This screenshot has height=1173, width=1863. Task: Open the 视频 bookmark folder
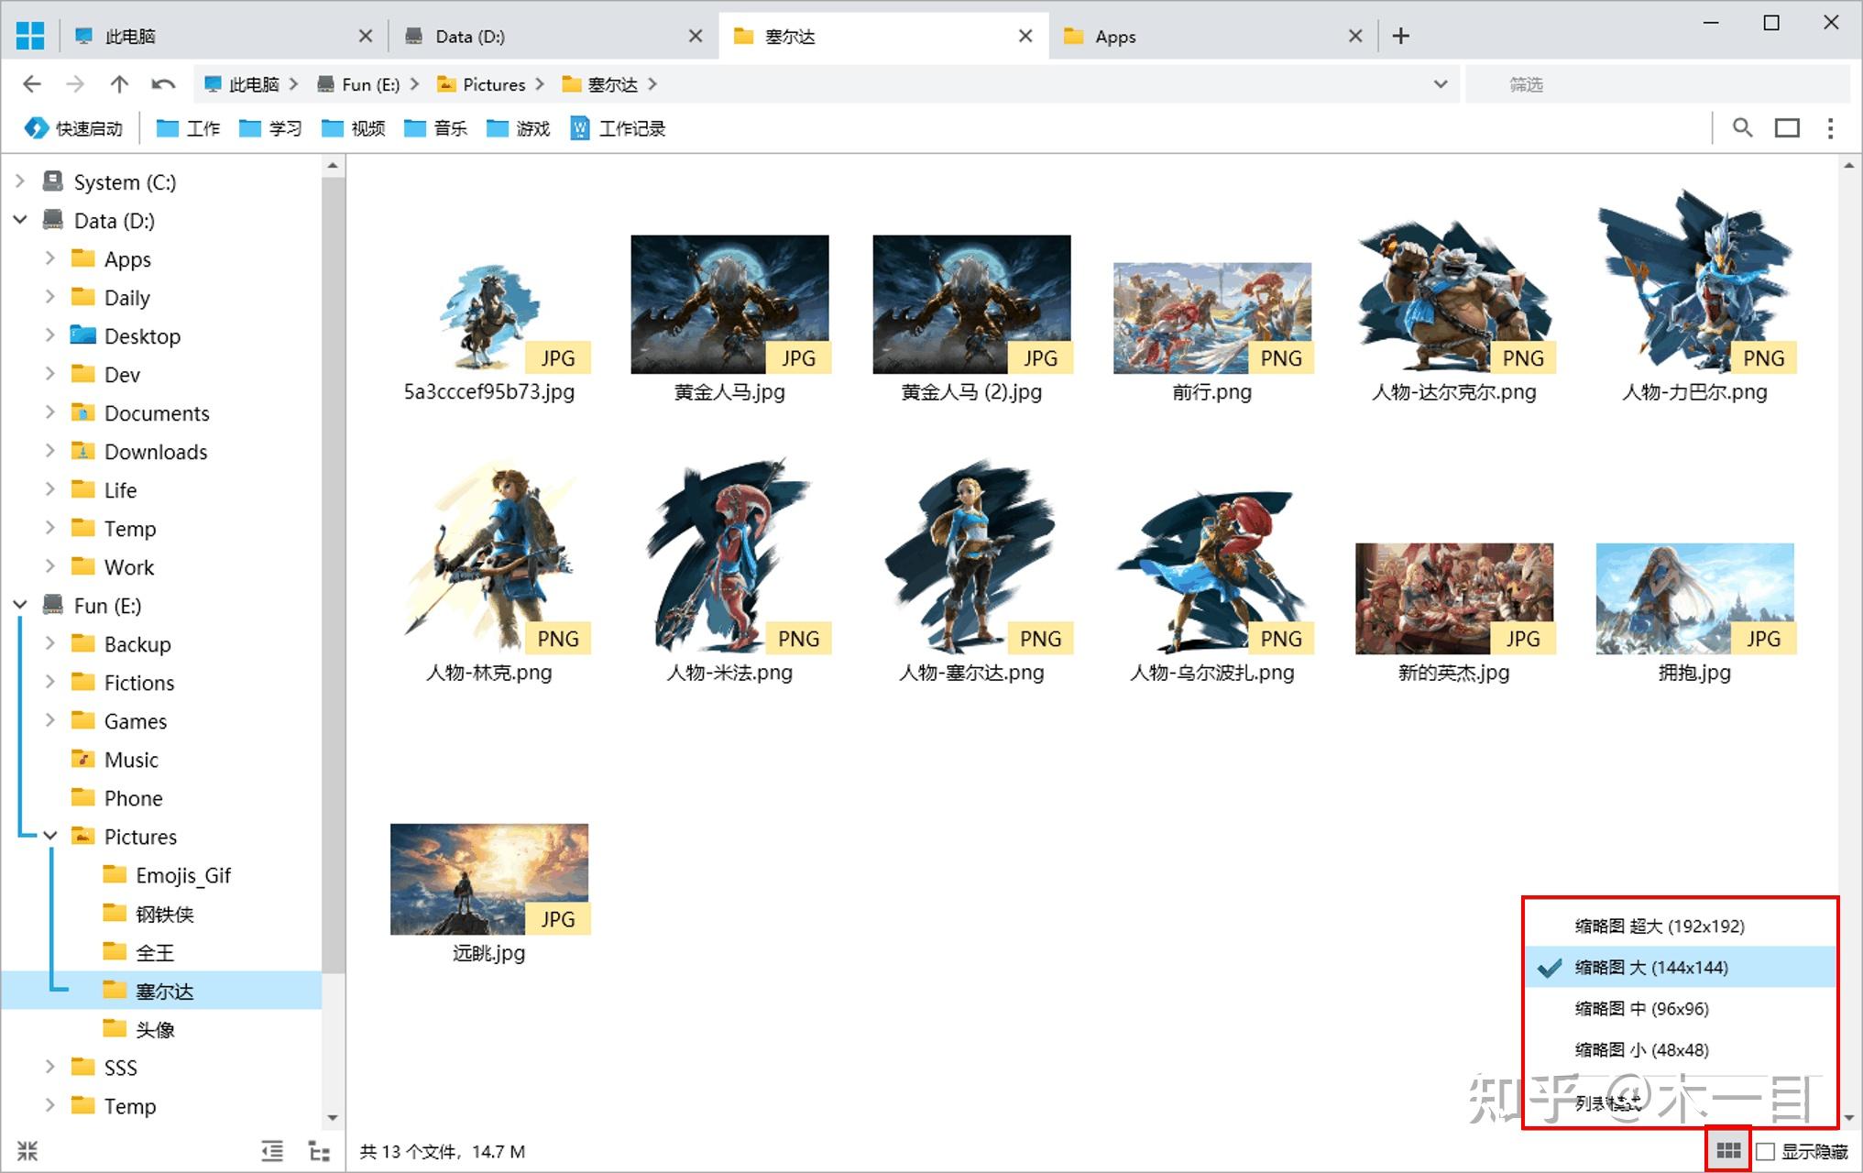click(x=353, y=128)
